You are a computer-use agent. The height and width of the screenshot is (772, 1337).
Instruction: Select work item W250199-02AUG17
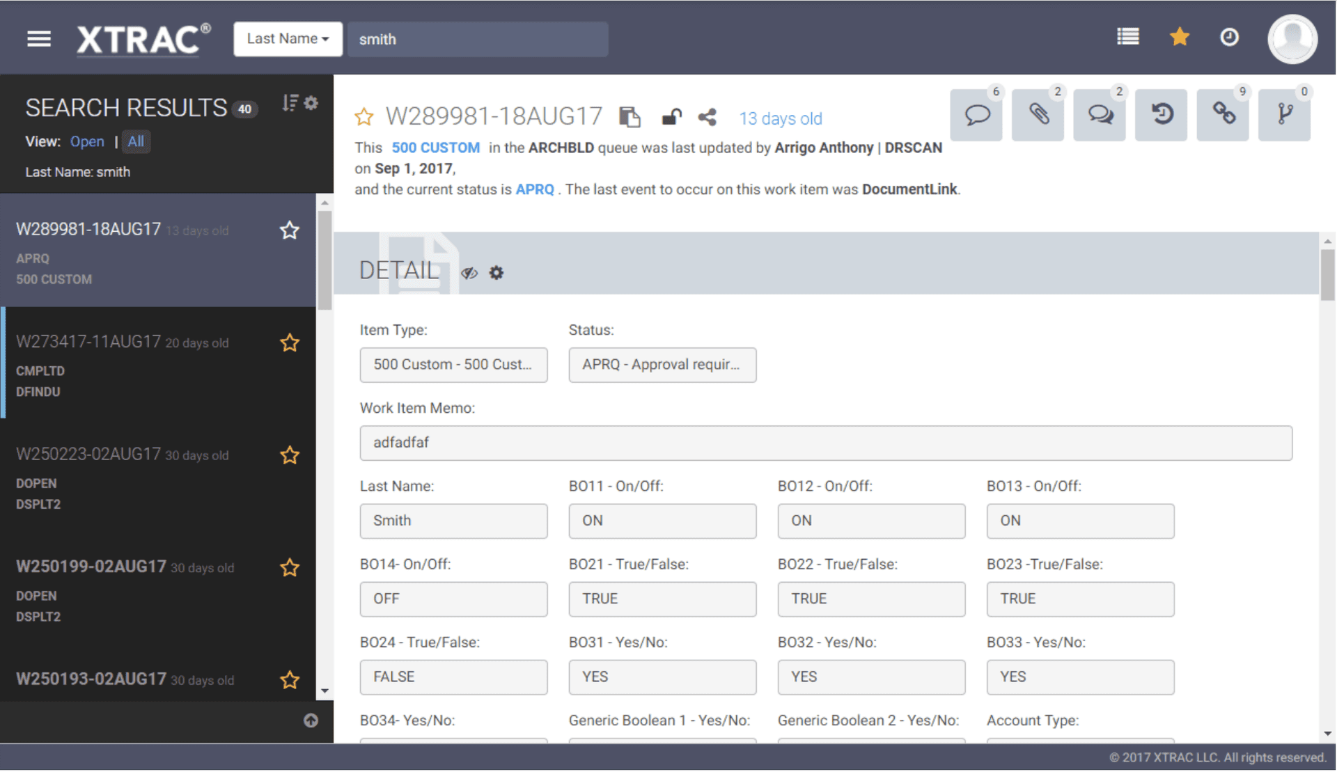point(158,589)
